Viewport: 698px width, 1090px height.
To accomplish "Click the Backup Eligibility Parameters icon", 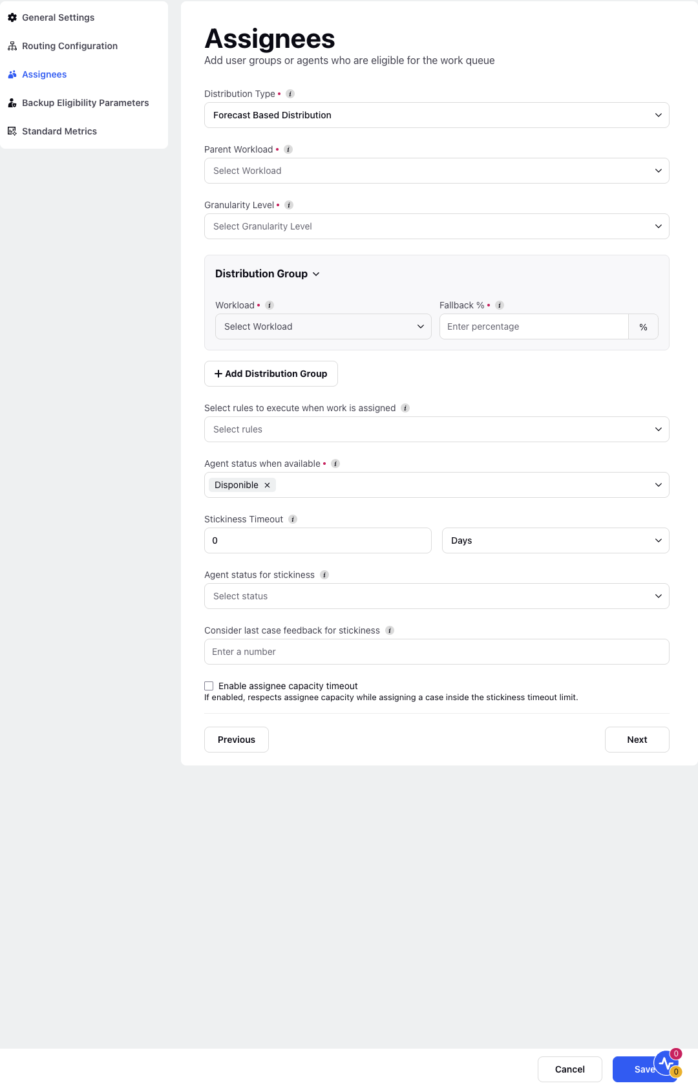I will [x=12, y=103].
